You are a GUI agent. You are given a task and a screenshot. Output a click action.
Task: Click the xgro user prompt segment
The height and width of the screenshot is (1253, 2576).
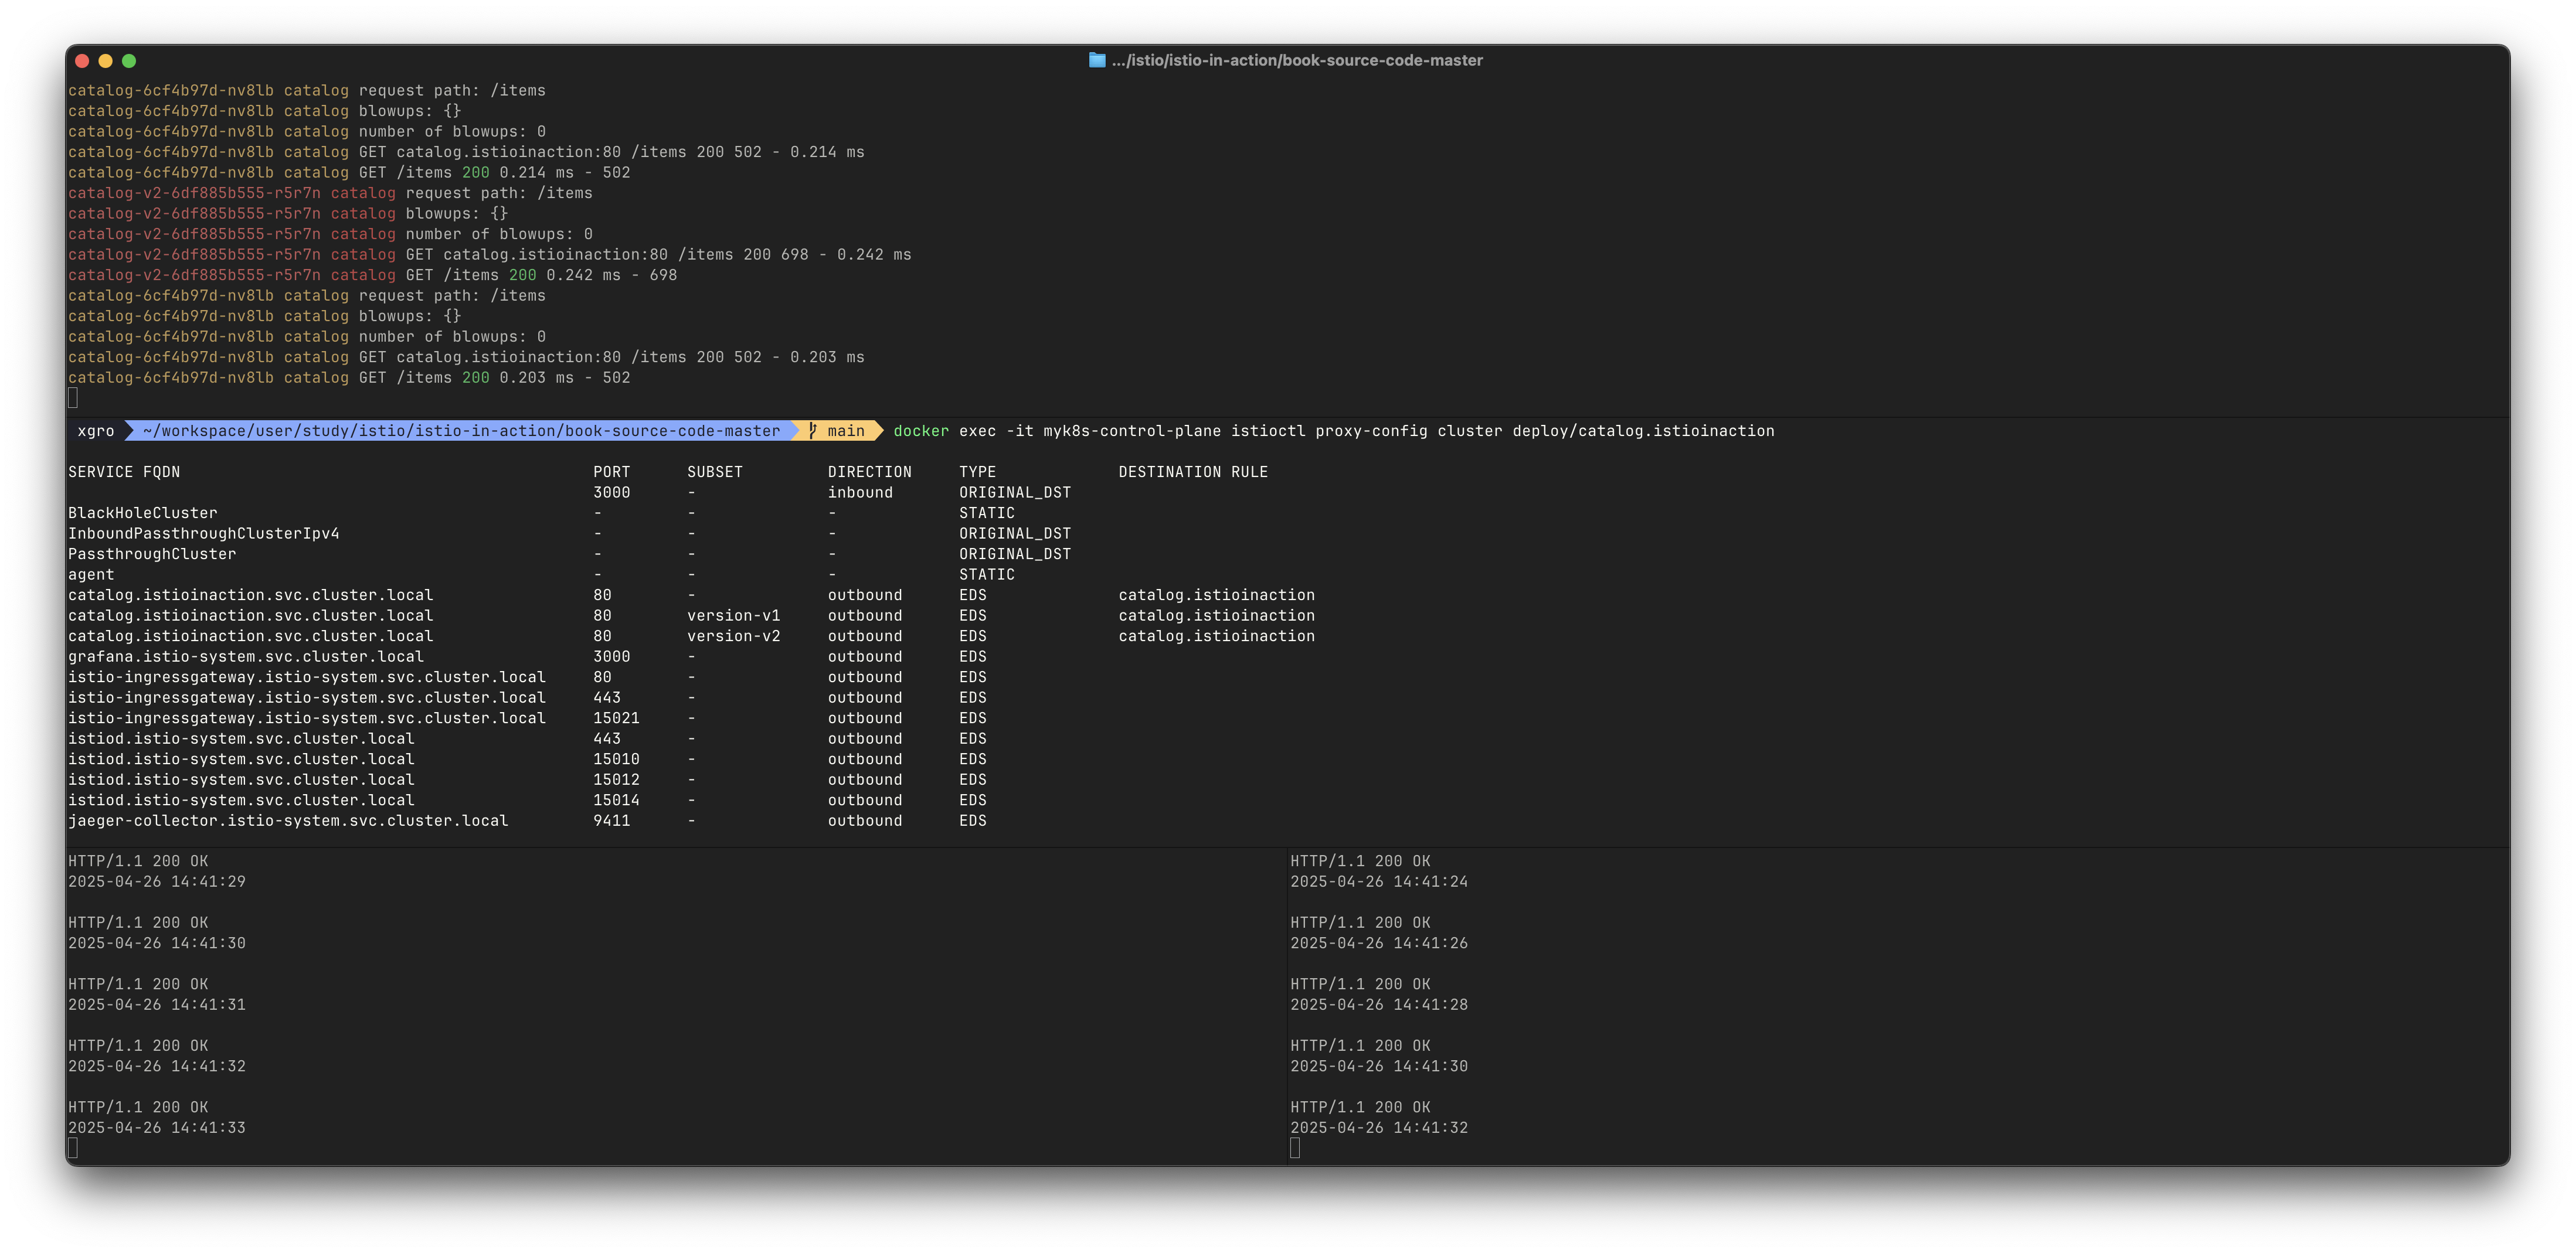[96, 431]
